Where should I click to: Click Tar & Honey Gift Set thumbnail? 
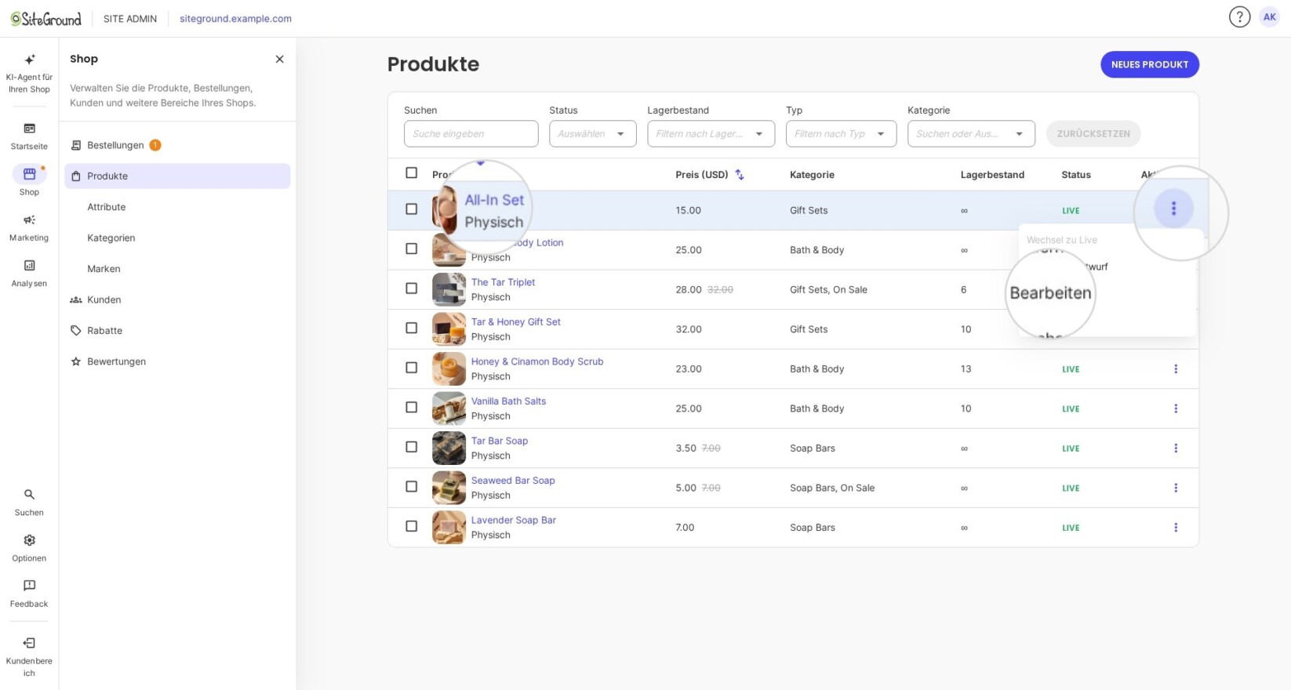tap(449, 329)
